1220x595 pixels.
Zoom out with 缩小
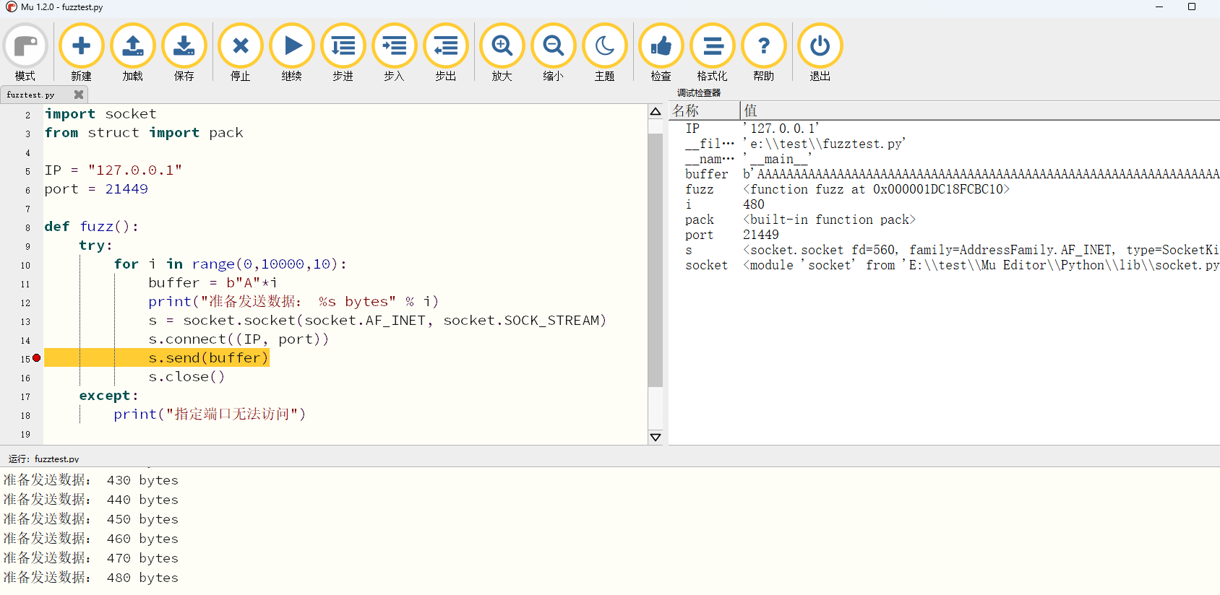(553, 52)
